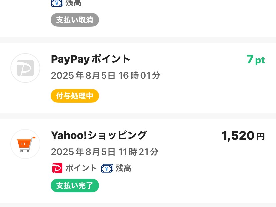This screenshot has height=207, width=276.
Task: Tap the ! in the Yahoo!ショッピング title
Action: pyautogui.click(x=86, y=135)
